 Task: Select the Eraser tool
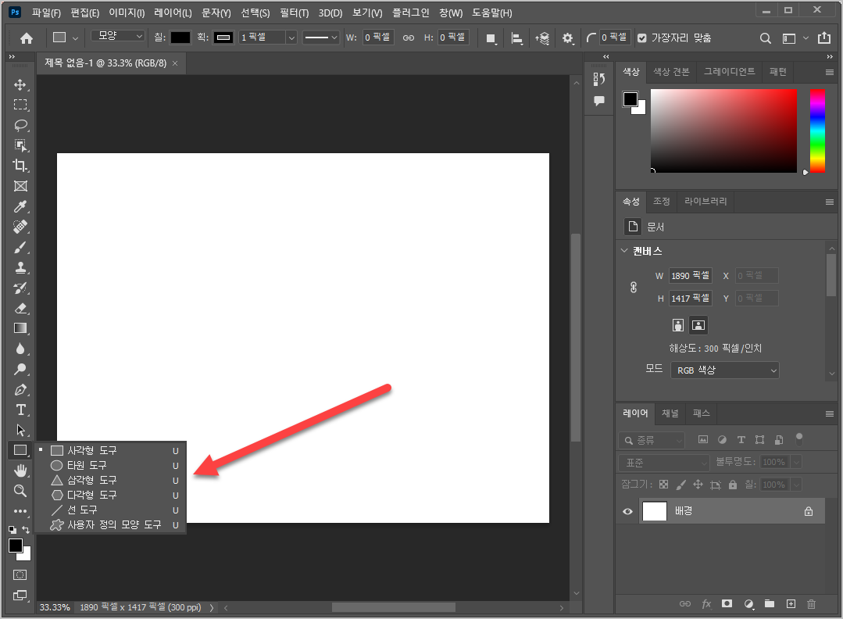point(20,308)
